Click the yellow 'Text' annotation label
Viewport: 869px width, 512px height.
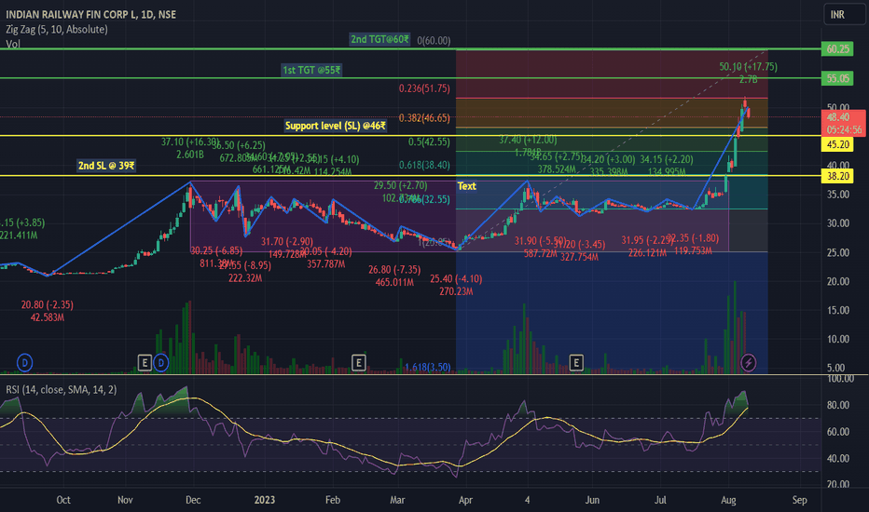[x=466, y=186]
